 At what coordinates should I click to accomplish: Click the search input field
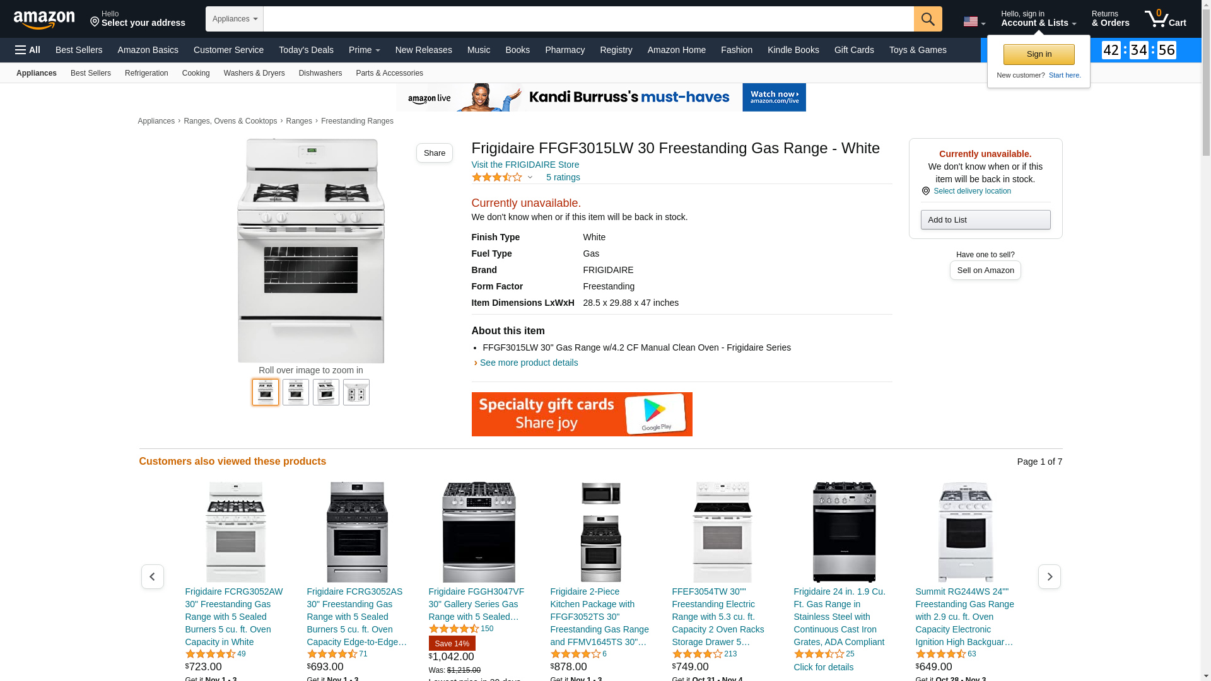[588, 19]
